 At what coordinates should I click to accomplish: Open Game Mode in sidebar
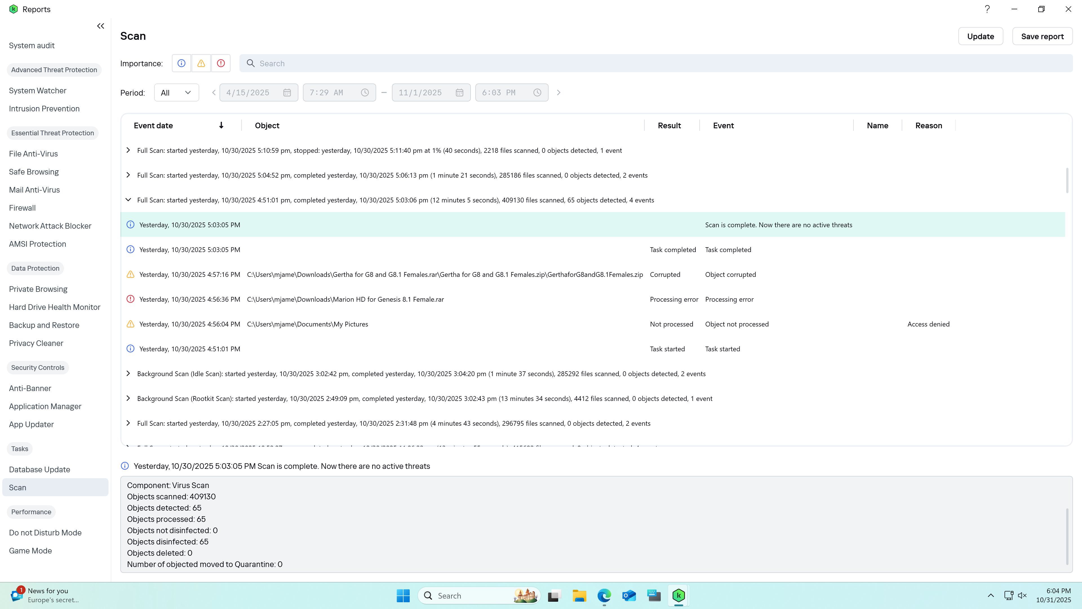(30, 551)
